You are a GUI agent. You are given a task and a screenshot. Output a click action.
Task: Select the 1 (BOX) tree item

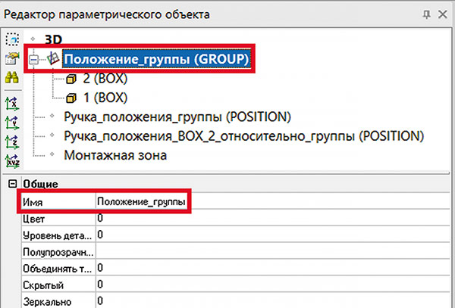(x=105, y=98)
